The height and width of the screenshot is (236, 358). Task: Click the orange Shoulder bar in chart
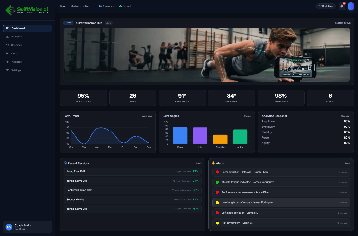(x=220, y=139)
